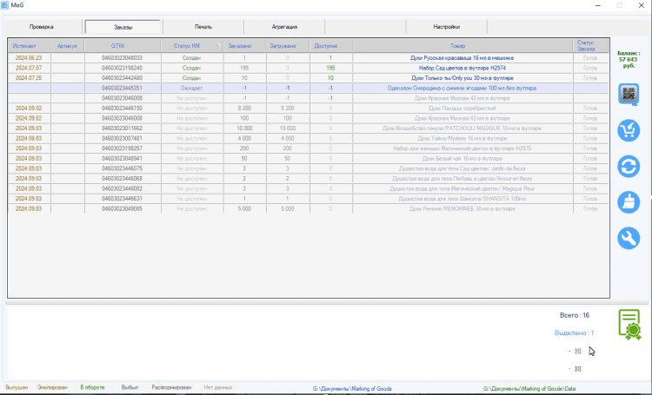
Task: Click the green certificate icon
Action: [629, 325]
